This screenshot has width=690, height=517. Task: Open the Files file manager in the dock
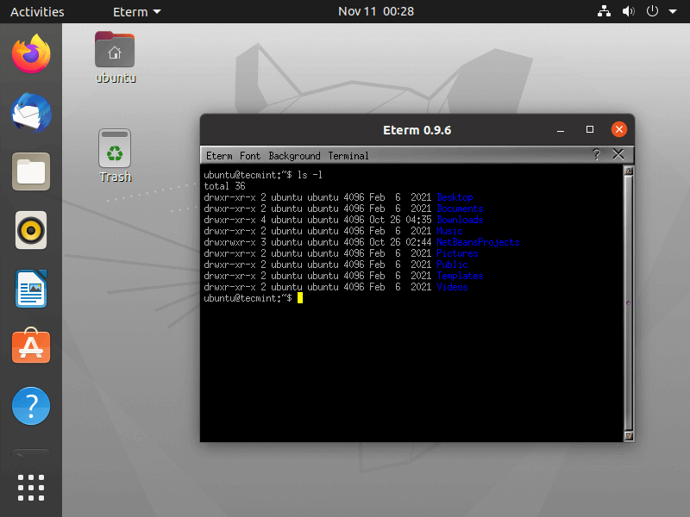[x=30, y=171]
